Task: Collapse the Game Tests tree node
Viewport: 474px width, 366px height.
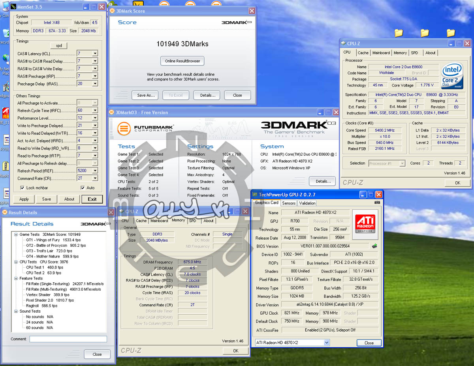Action: [16, 234]
